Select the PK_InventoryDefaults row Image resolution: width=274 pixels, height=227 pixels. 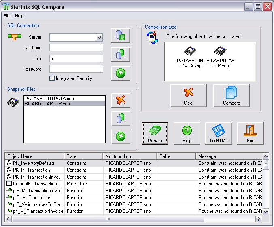click(134, 163)
